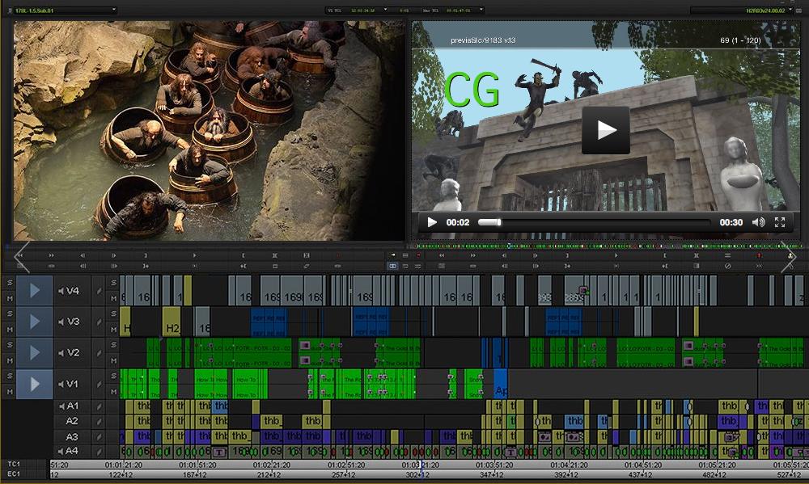The image size is (809, 484).
Task: Click the V2 track play selector button
Action: [x=35, y=352]
